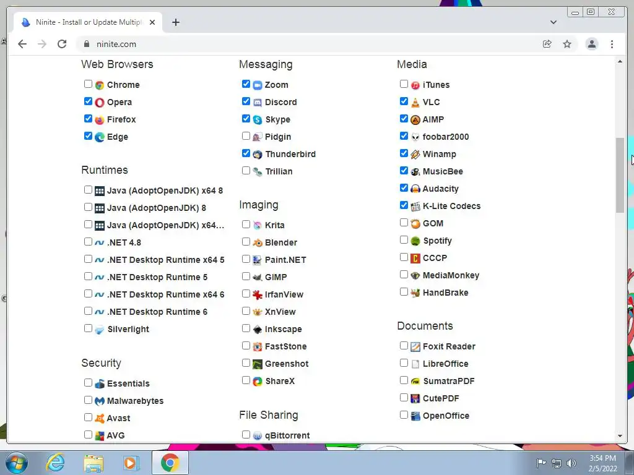Click the Skype app icon
Viewport: 634px width, 475px height.
click(x=258, y=120)
